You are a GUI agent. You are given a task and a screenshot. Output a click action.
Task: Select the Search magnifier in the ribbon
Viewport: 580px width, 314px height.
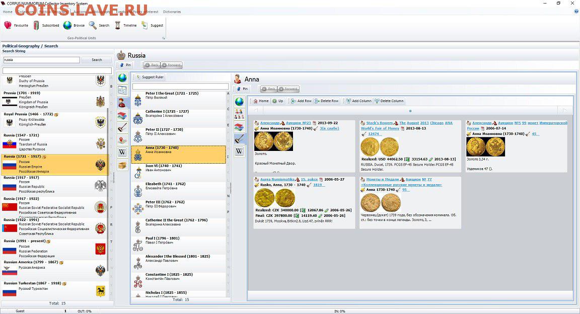(x=99, y=25)
